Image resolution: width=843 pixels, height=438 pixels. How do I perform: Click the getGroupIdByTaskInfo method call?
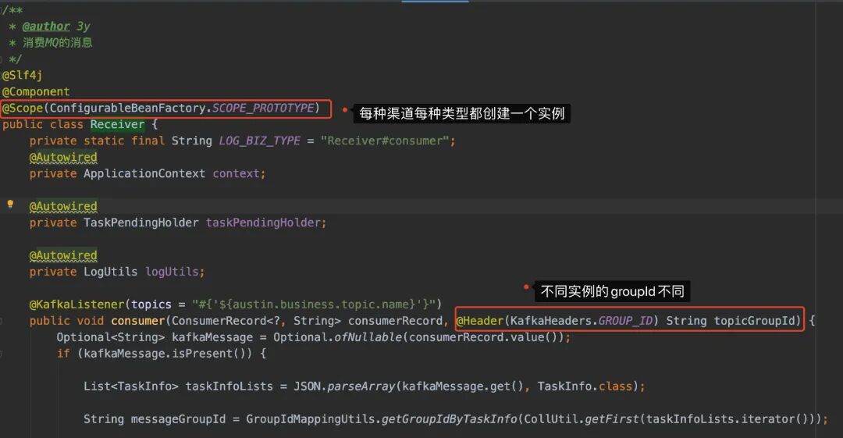pyautogui.click(x=449, y=419)
